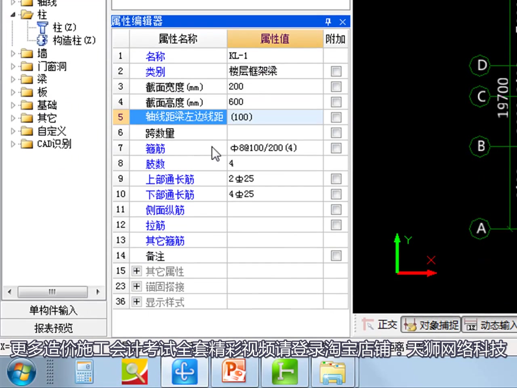The width and height of the screenshot is (517, 388).
Task: Expand the 其它属性 property group
Action: (137, 271)
